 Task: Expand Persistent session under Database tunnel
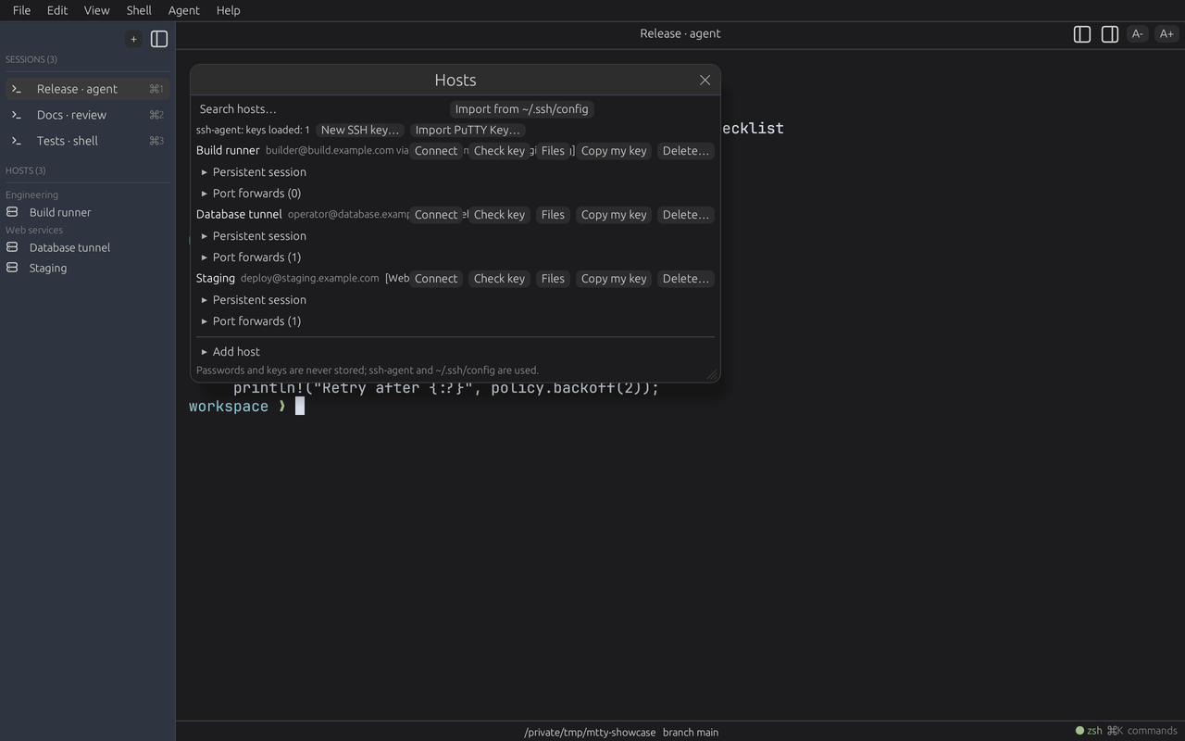click(x=253, y=236)
